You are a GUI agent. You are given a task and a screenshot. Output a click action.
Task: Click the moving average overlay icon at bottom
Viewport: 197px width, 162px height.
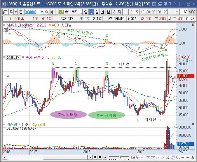pyautogui.click(x=153, y=158)
